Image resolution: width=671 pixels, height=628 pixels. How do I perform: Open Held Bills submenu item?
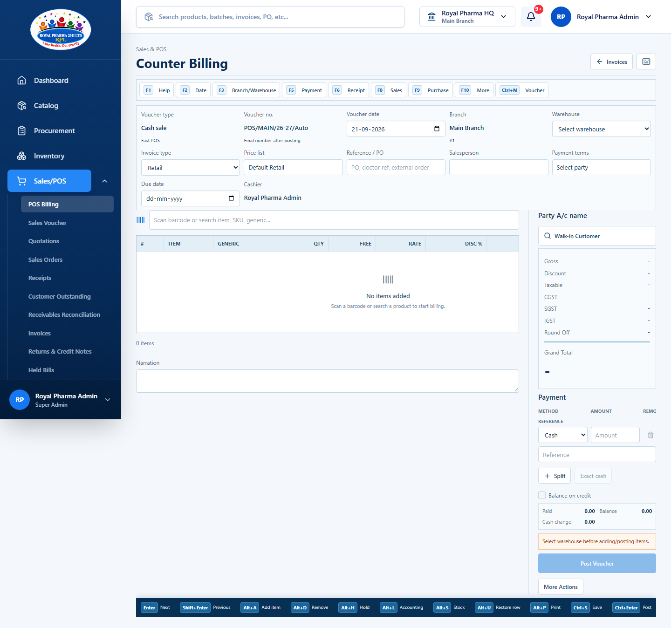(41, 370)
